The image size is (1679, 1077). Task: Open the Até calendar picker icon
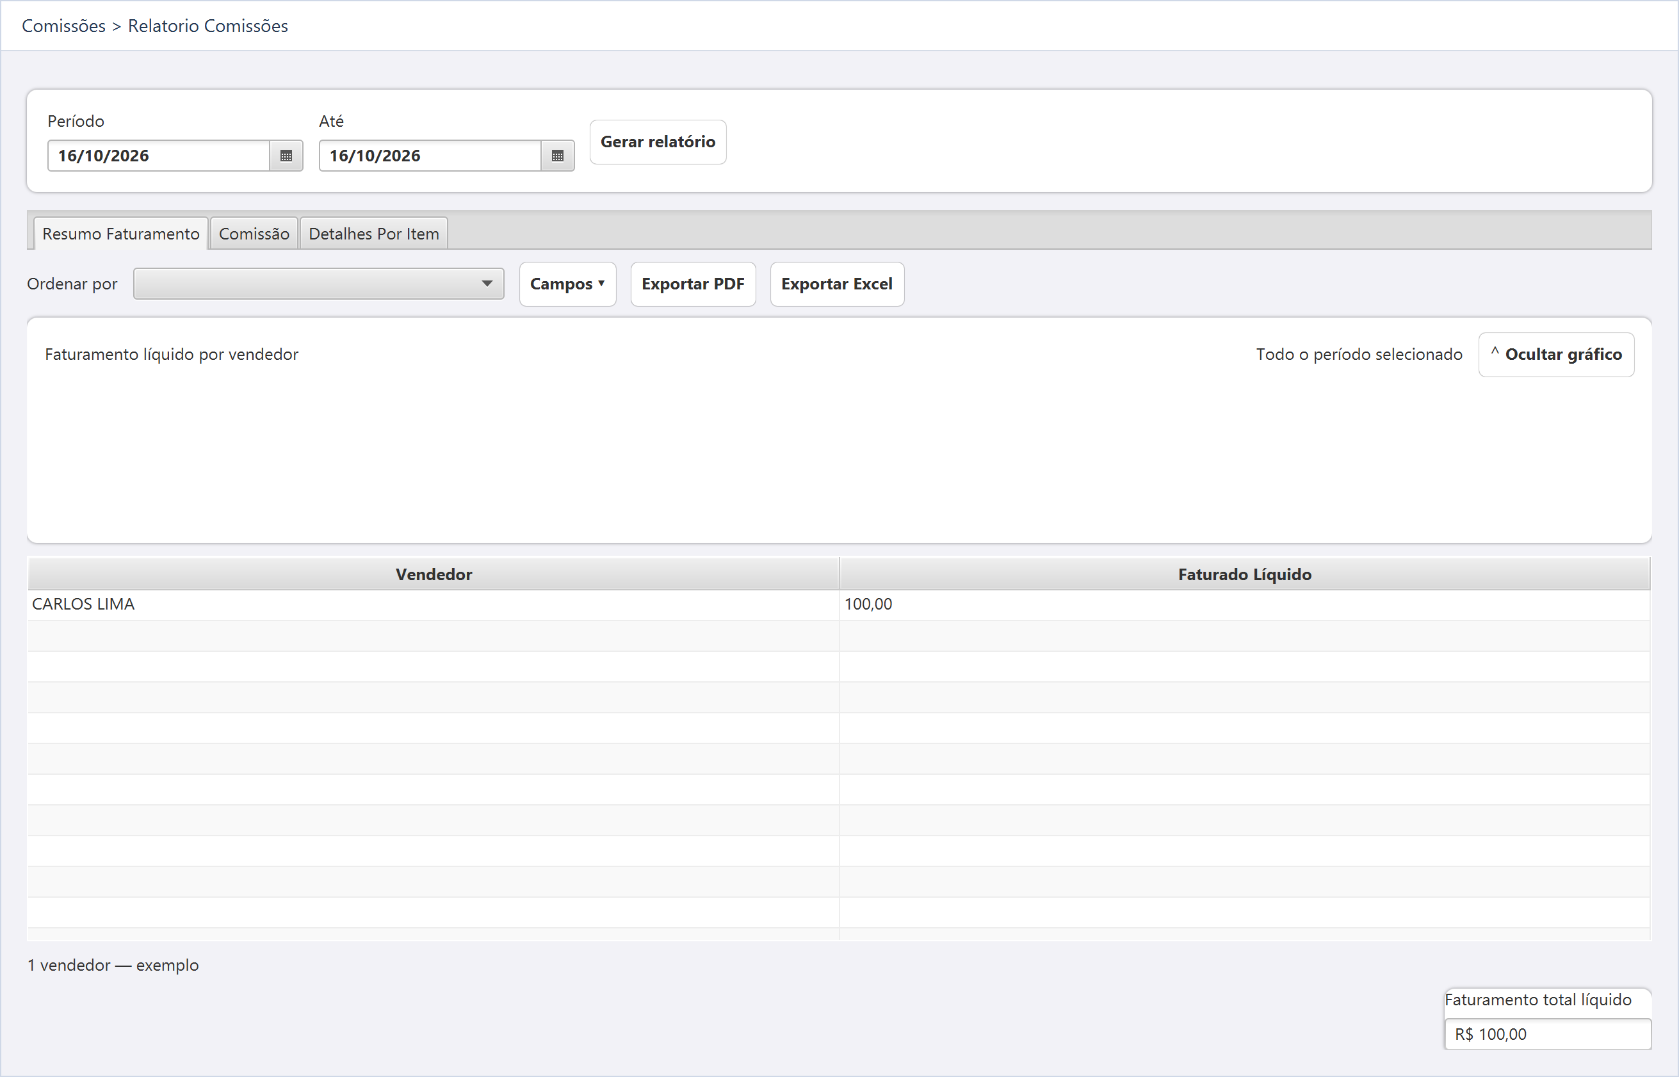(x=557, y=155)
